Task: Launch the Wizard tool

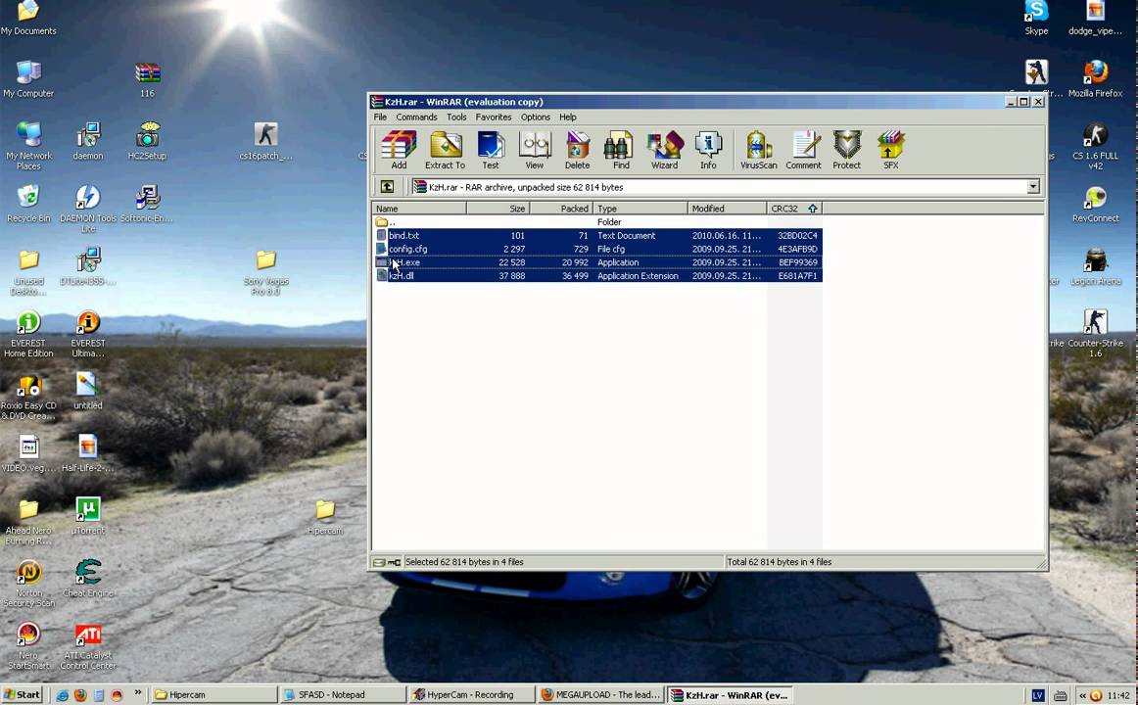Action: [664, 150]
